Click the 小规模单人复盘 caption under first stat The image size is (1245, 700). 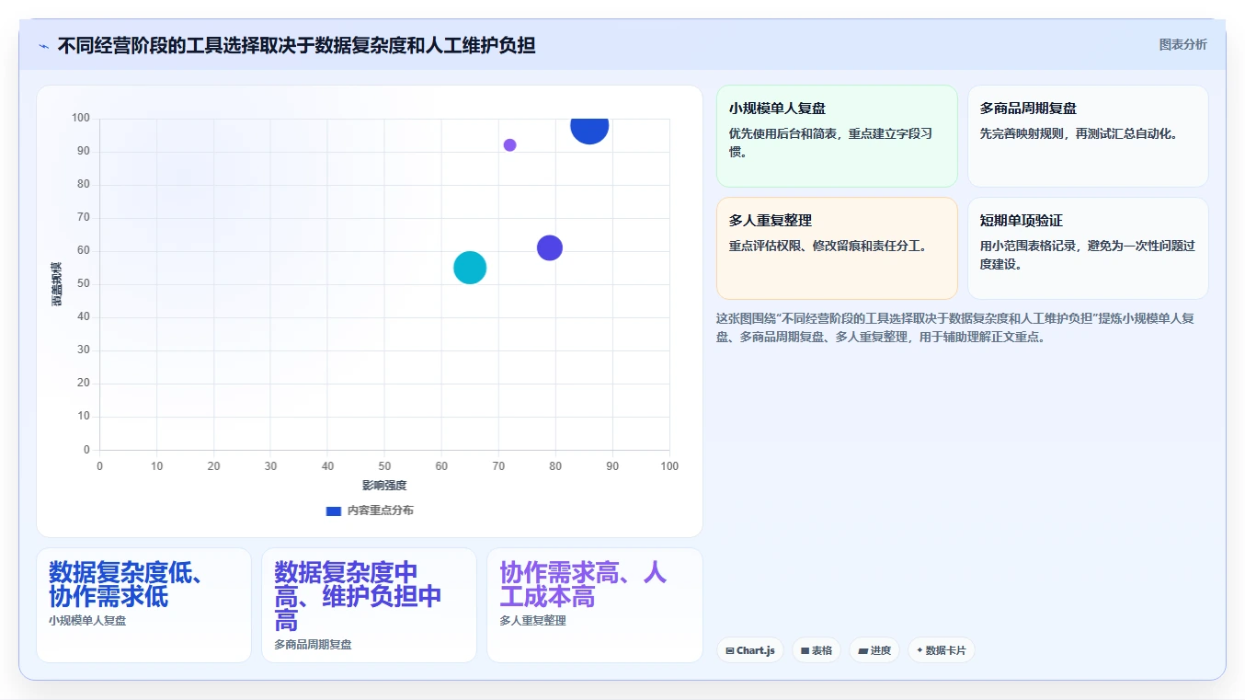click(87, 621)
